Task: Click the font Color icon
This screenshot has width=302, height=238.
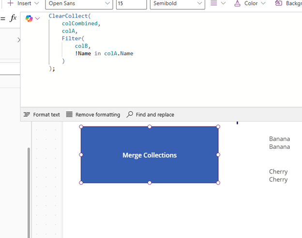Action: [x=237, y=3]
